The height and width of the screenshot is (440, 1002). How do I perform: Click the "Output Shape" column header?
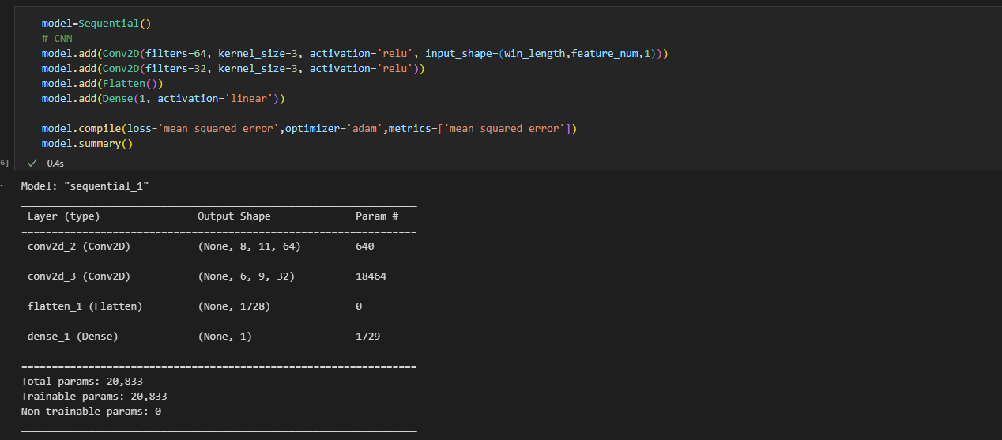pos(234,216)
